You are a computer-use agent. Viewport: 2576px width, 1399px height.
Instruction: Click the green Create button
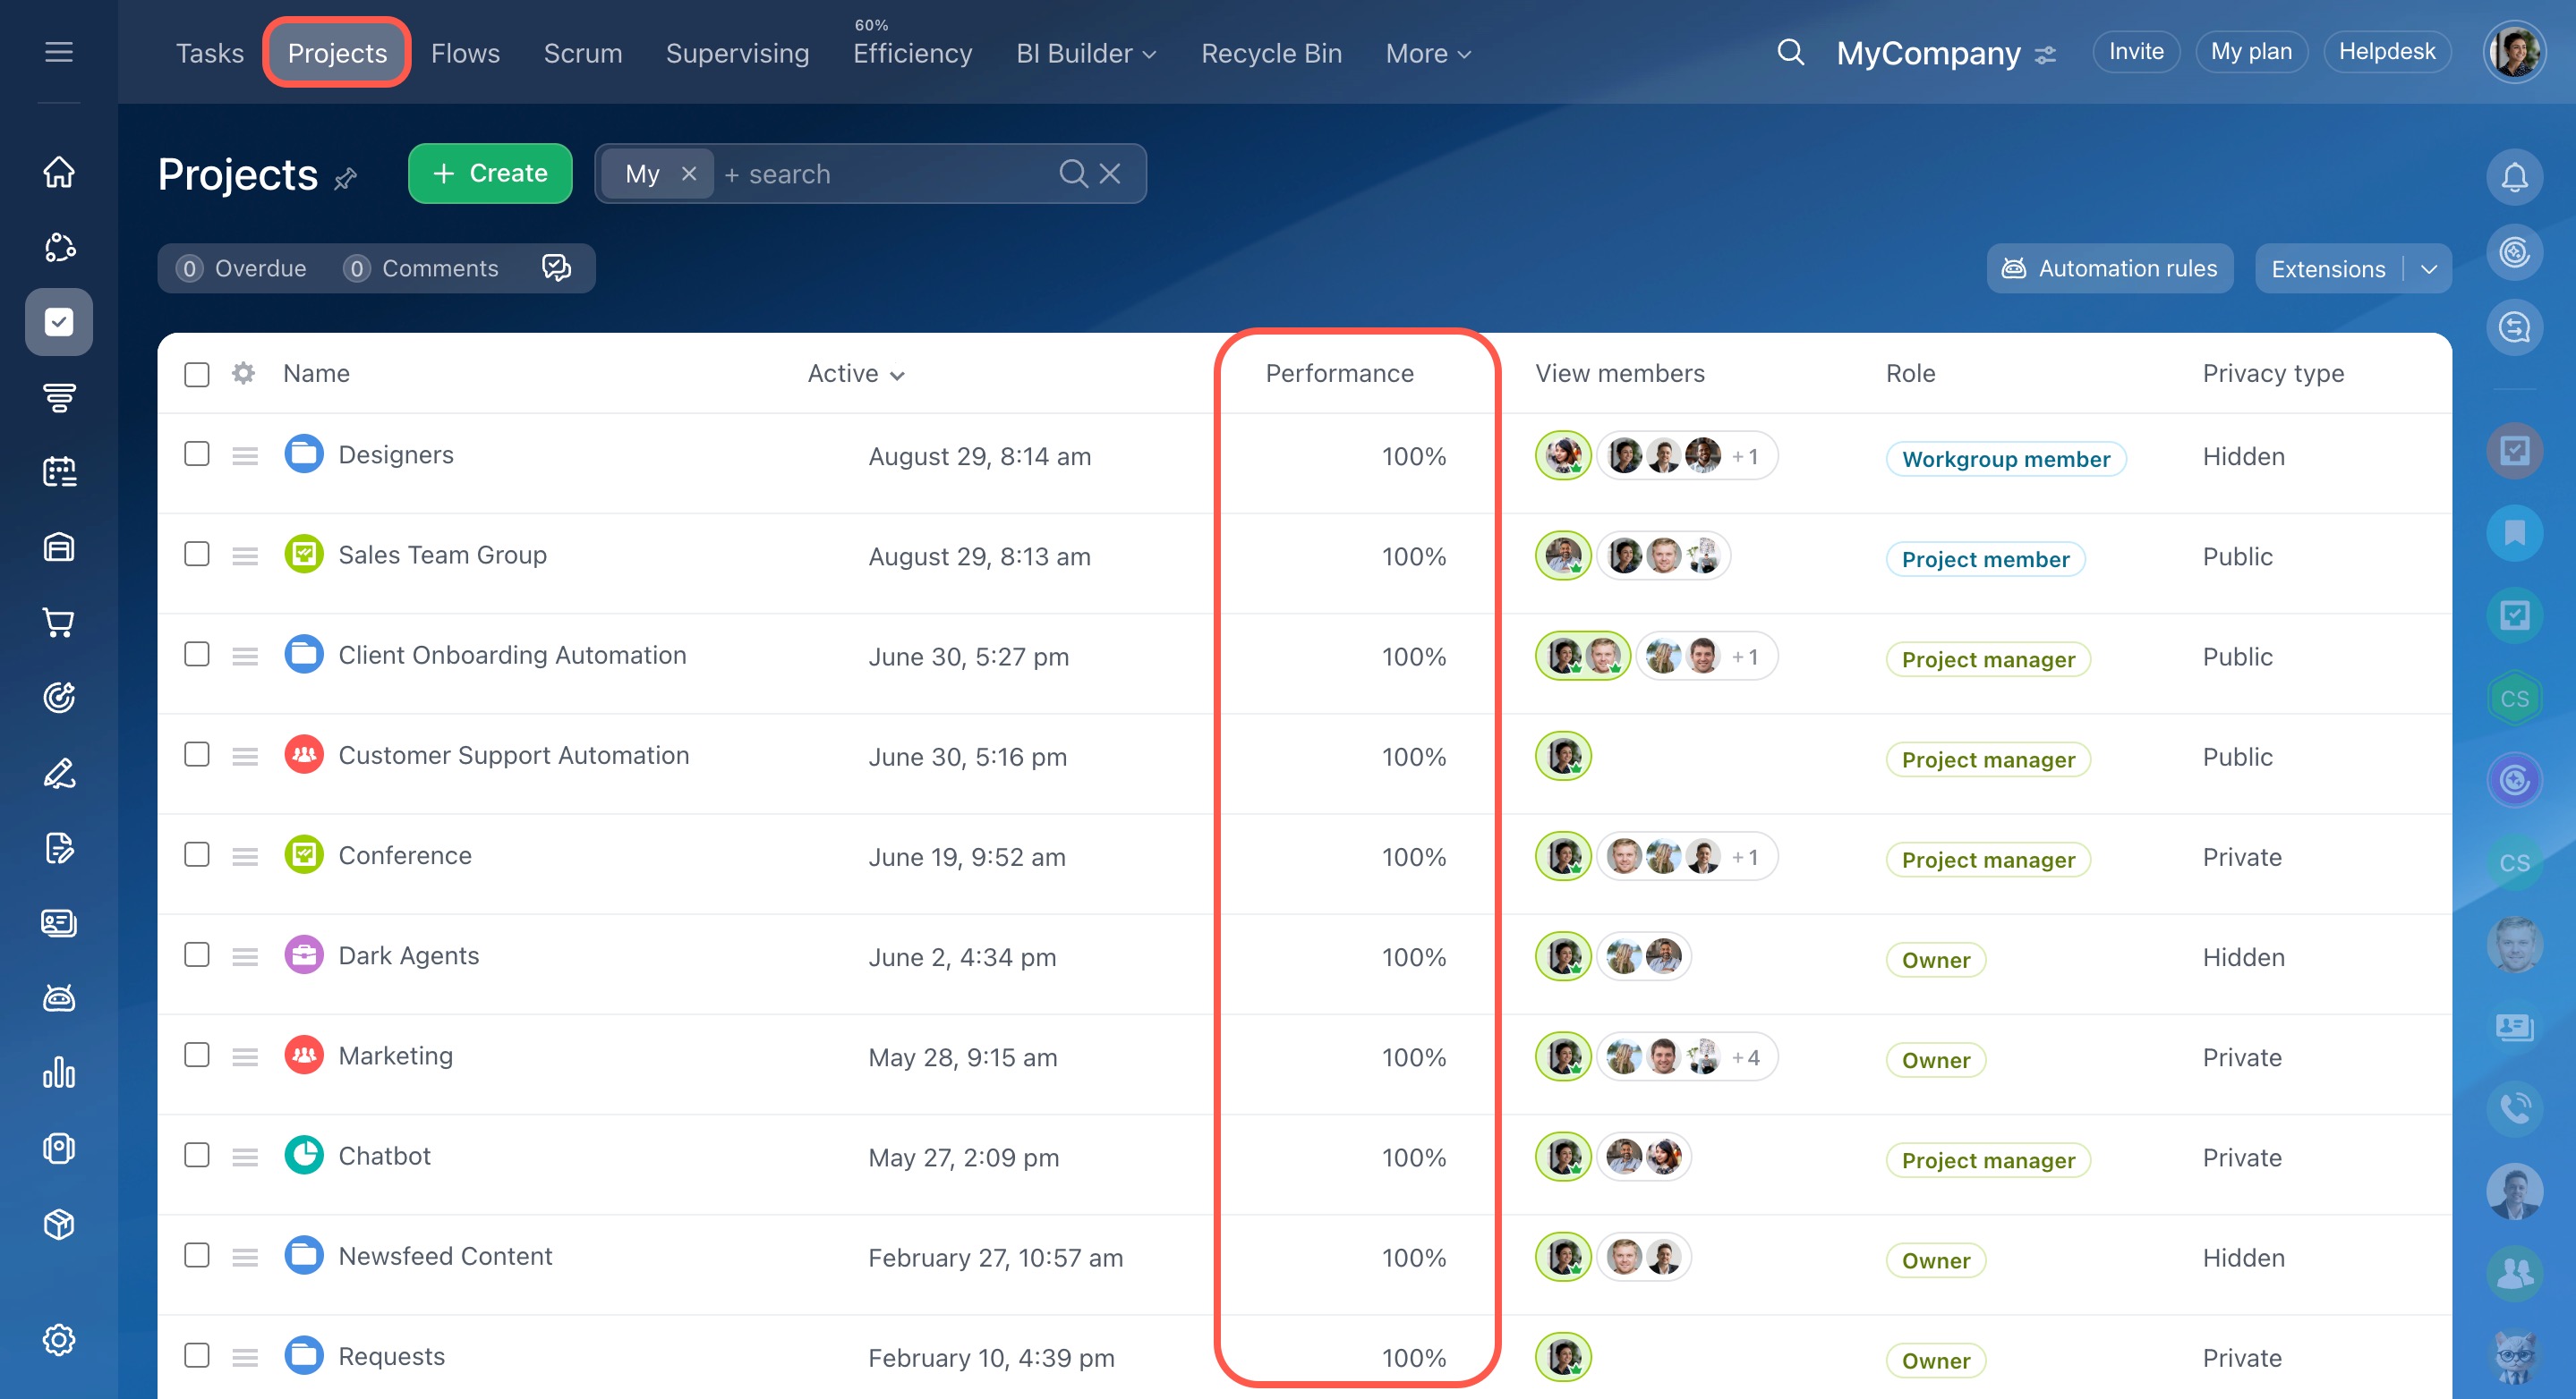[x=490, y=174]
